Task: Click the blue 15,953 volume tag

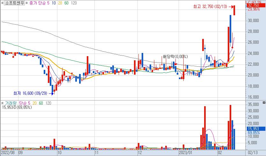Action: click(255, 129)
